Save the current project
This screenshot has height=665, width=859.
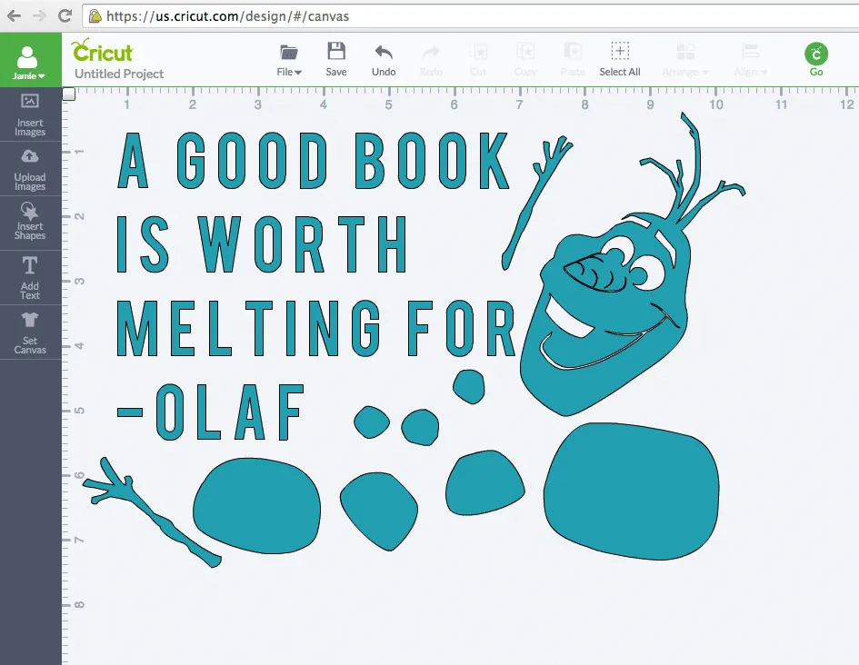pyautogui.click(x=336, y=57)
